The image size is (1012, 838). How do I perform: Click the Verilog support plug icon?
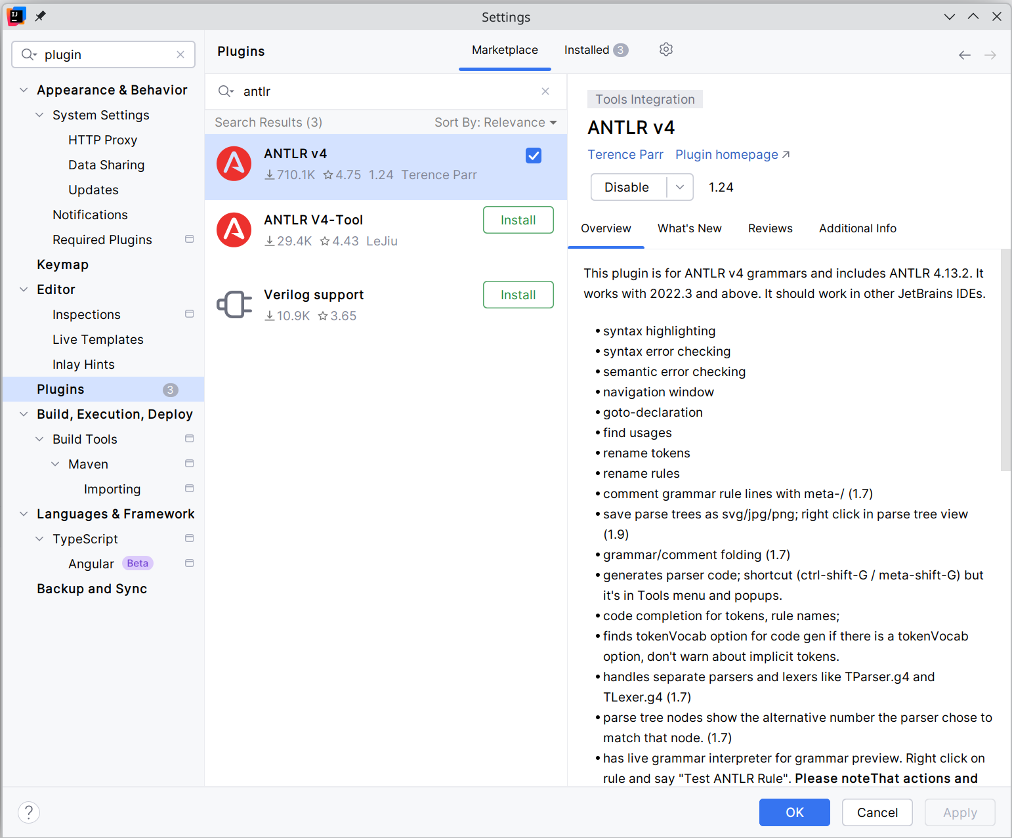(x=234, y=304)
